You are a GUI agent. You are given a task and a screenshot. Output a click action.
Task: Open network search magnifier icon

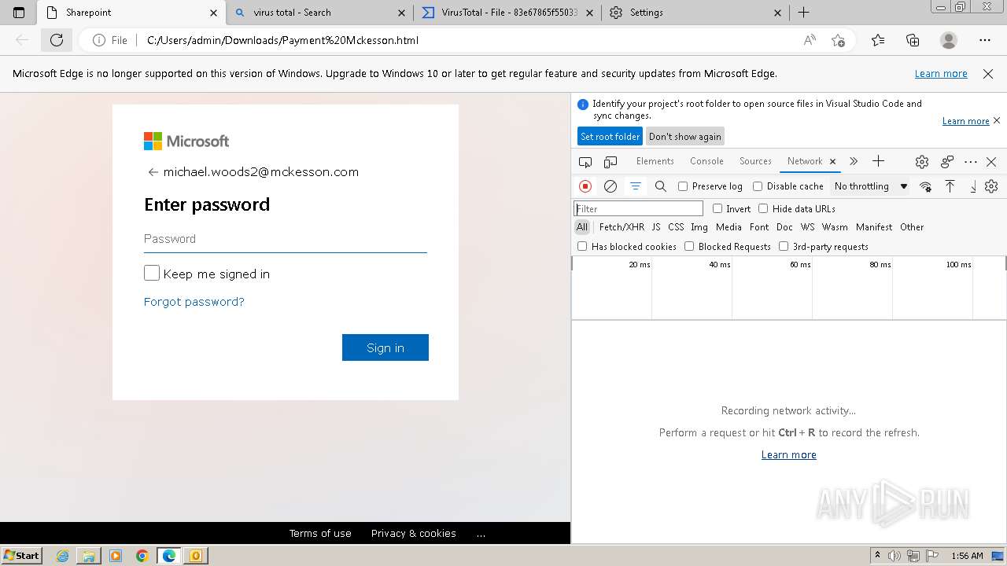[661, 186]
